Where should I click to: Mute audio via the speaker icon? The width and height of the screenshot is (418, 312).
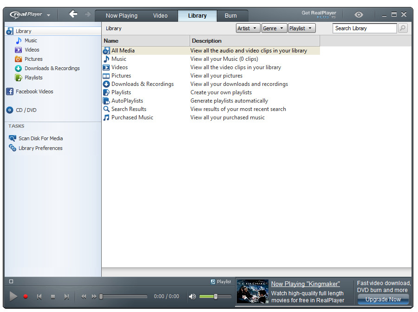click(x=192, y=297)
